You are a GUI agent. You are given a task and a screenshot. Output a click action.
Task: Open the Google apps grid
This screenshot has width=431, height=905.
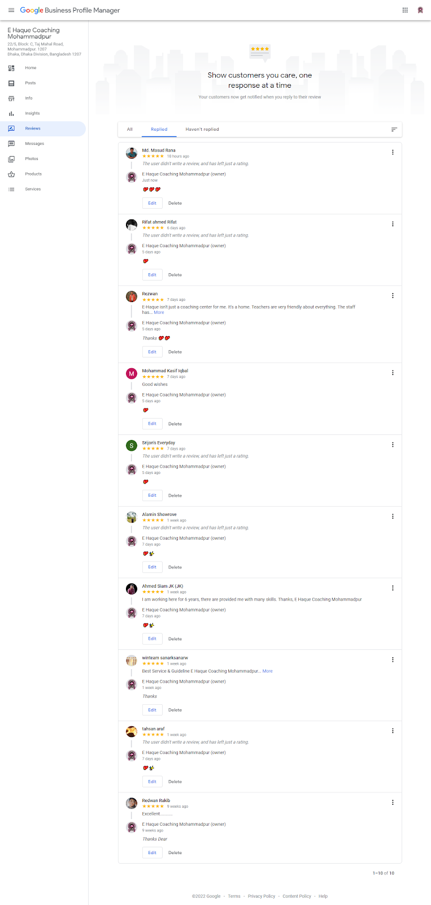[x=405, y=10]
